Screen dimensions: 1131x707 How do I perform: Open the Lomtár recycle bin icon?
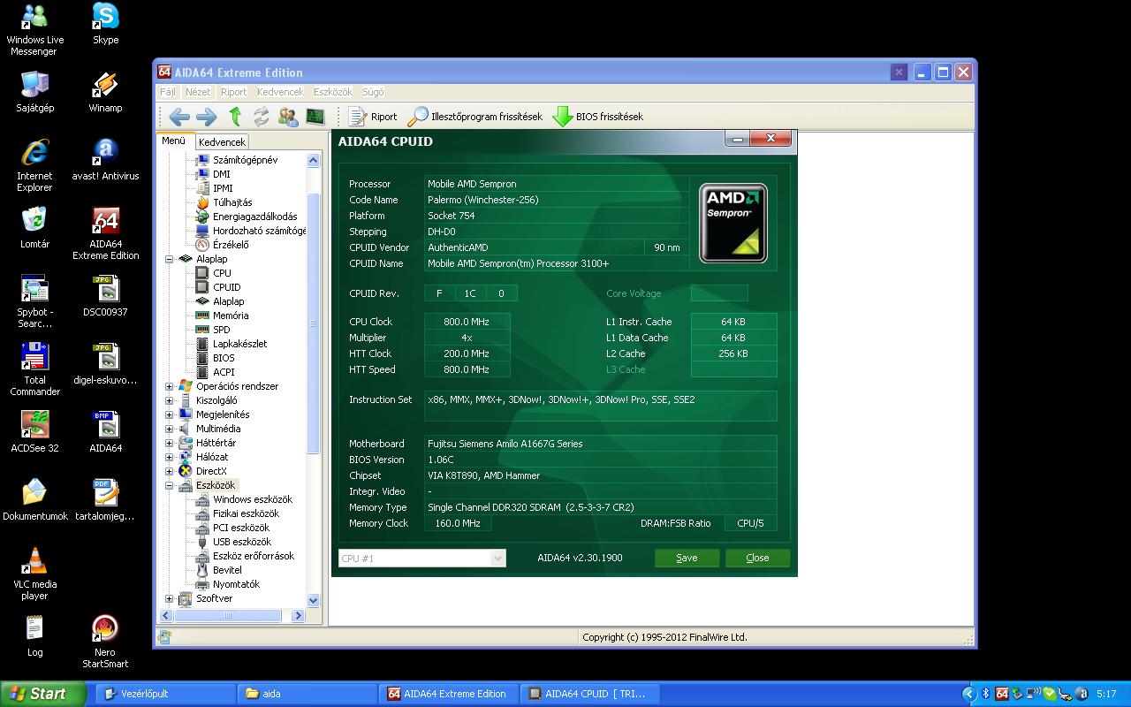pos(34,227)
